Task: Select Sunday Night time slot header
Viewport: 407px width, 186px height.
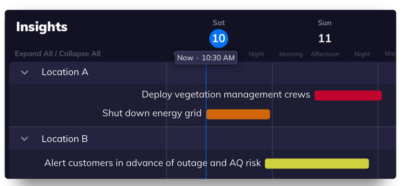Action: (x=362, y=54)
